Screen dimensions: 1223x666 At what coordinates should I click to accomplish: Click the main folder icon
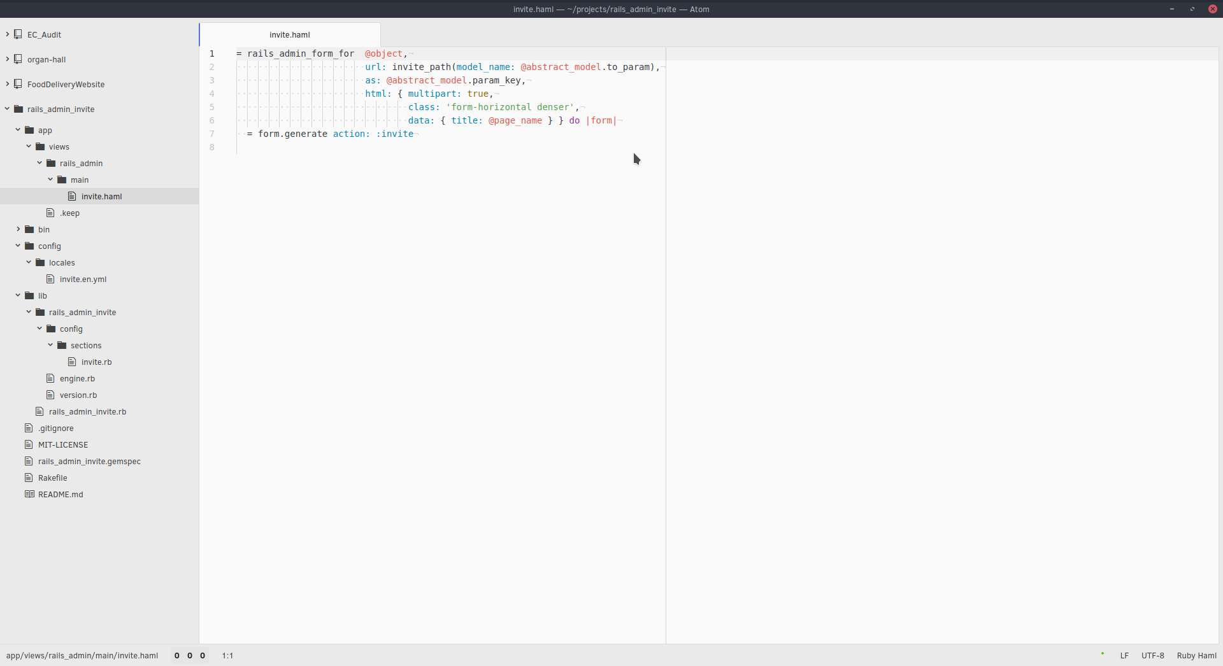(x=62, y=180)
